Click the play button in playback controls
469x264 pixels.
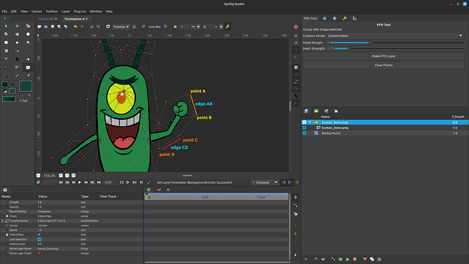coord(80,182)
